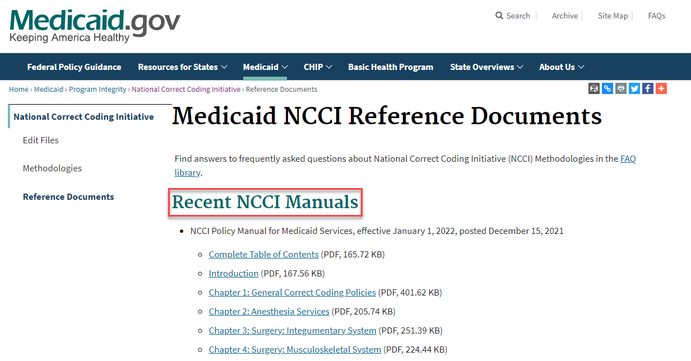Navigate to Program Integrity via the breadcrumb
The image size is (691, 361).
[x=98, y=89]
